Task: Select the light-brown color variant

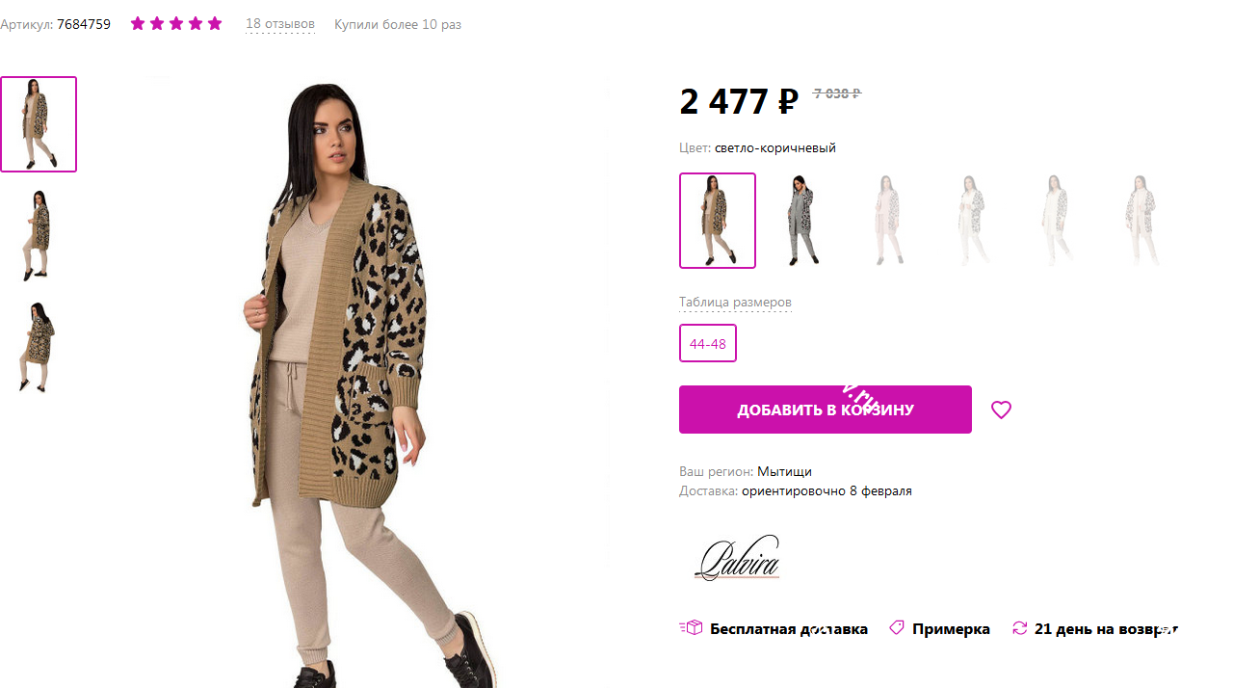Action: point(718,221)
